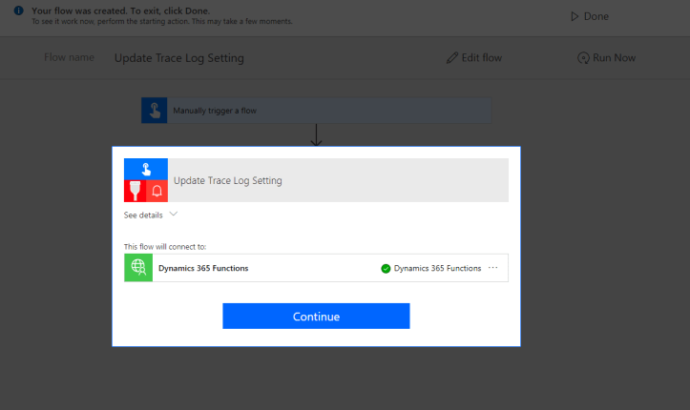Click the green Dynamics 365 globe icon
Screen dimensions: 690x410
(138, 268)
